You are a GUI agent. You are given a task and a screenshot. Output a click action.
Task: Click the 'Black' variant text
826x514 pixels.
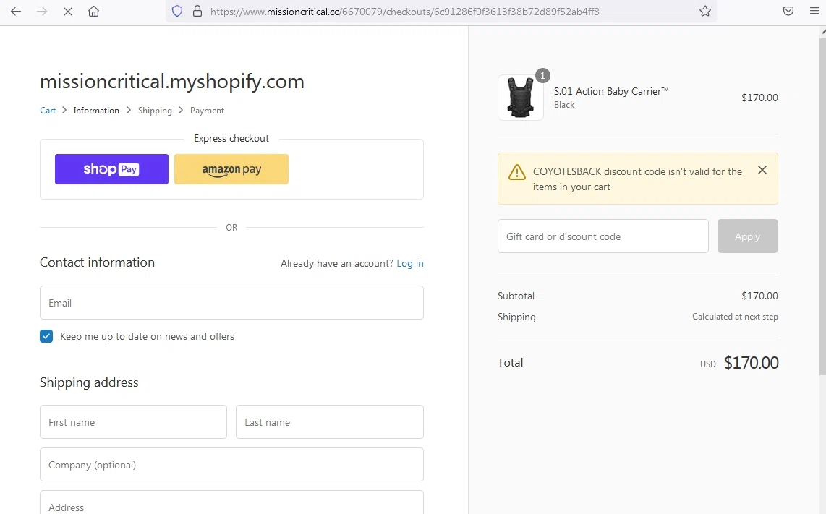tap(563, 105)
